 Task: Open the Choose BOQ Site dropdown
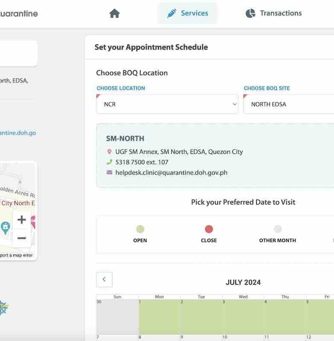pos(288,104)
